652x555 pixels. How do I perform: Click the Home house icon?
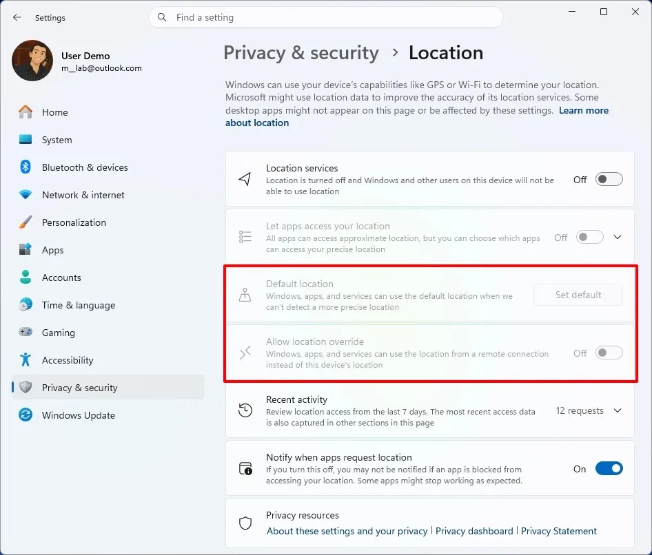tap(26, 112)
